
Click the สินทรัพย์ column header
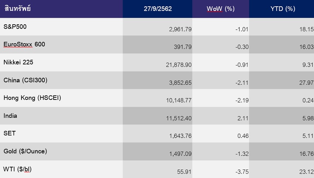tap(17, 8)
